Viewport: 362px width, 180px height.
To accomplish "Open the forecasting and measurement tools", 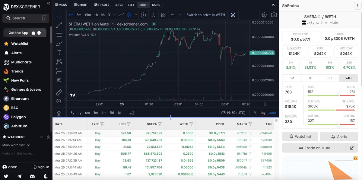I will pyautogui.click(x=59, y=71).
